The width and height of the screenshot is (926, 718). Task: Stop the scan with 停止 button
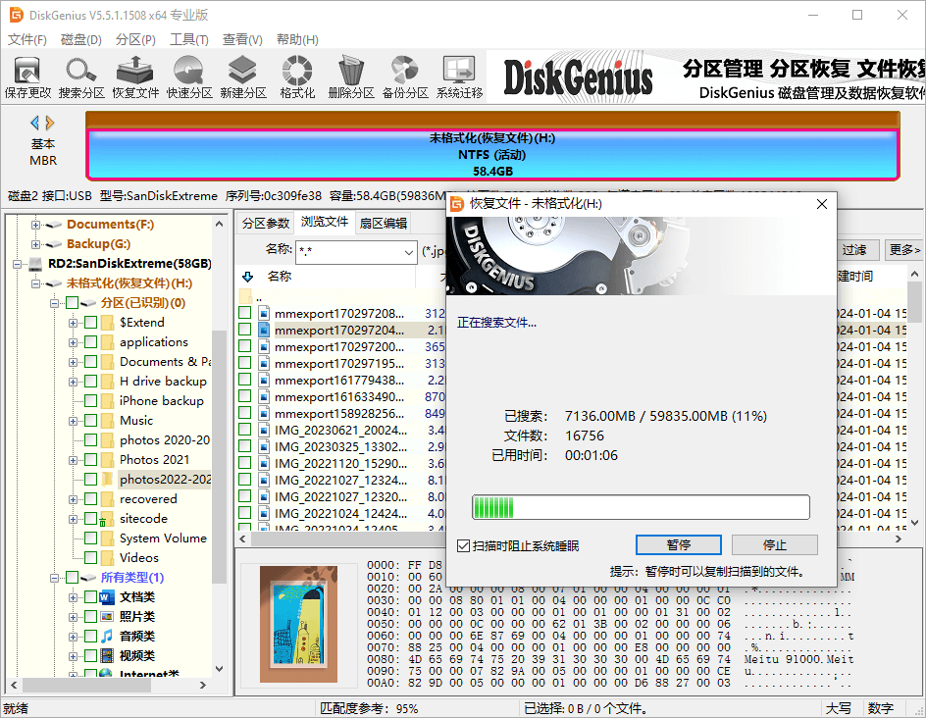[x=774, y=545]
